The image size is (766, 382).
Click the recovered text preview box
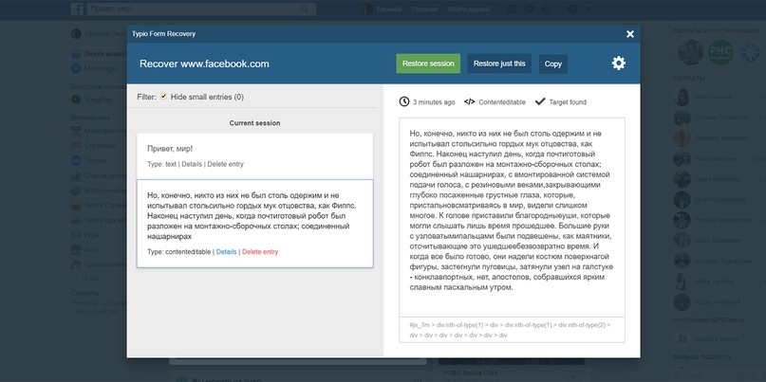coord(512,217)
